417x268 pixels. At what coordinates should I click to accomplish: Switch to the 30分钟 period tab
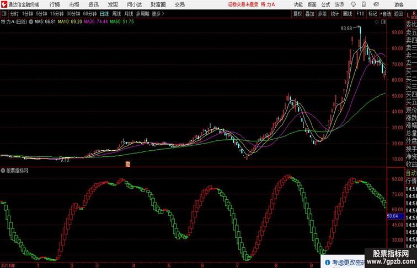click(x=73, y=14)
